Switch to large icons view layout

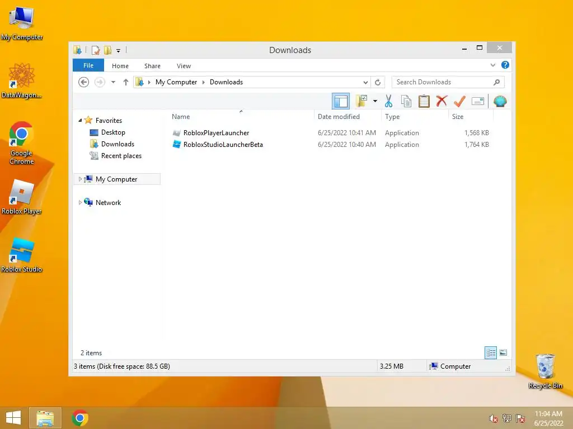[x=503, y=352]
